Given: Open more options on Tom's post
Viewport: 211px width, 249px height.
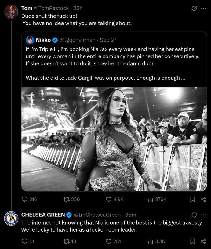Looking at the screenshot, I should (203, 9).
